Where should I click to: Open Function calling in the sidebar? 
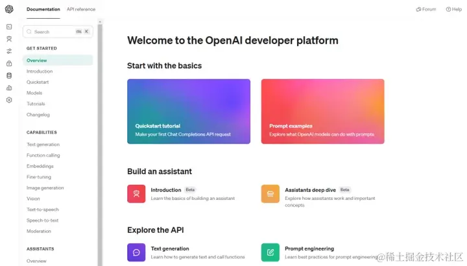[43, 155]
